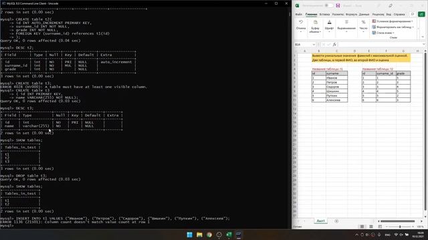Click the ENG language indicator
This screenshot has width=428, height=240.
(x=387, y=235)
